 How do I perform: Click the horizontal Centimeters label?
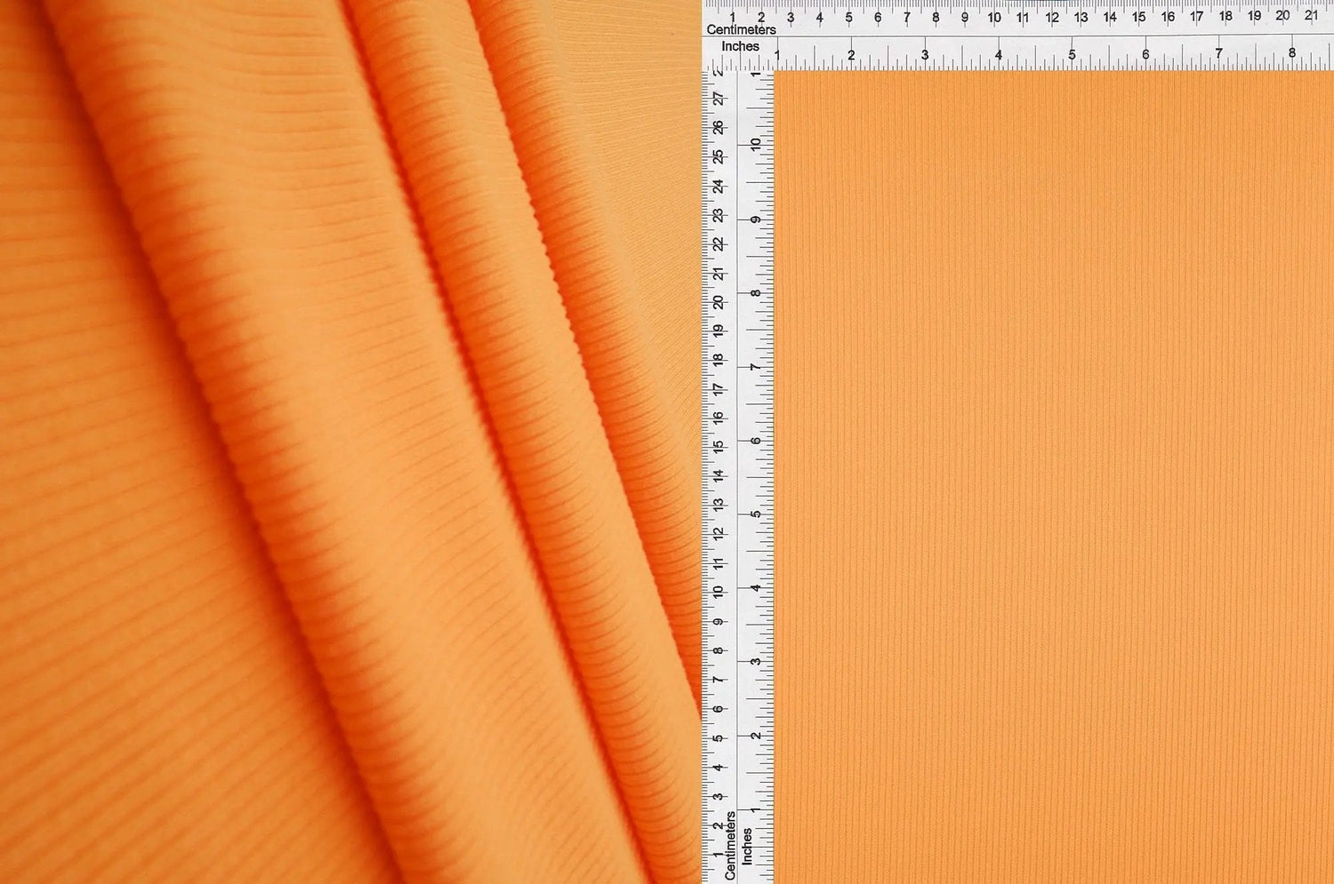pos(743,28)
